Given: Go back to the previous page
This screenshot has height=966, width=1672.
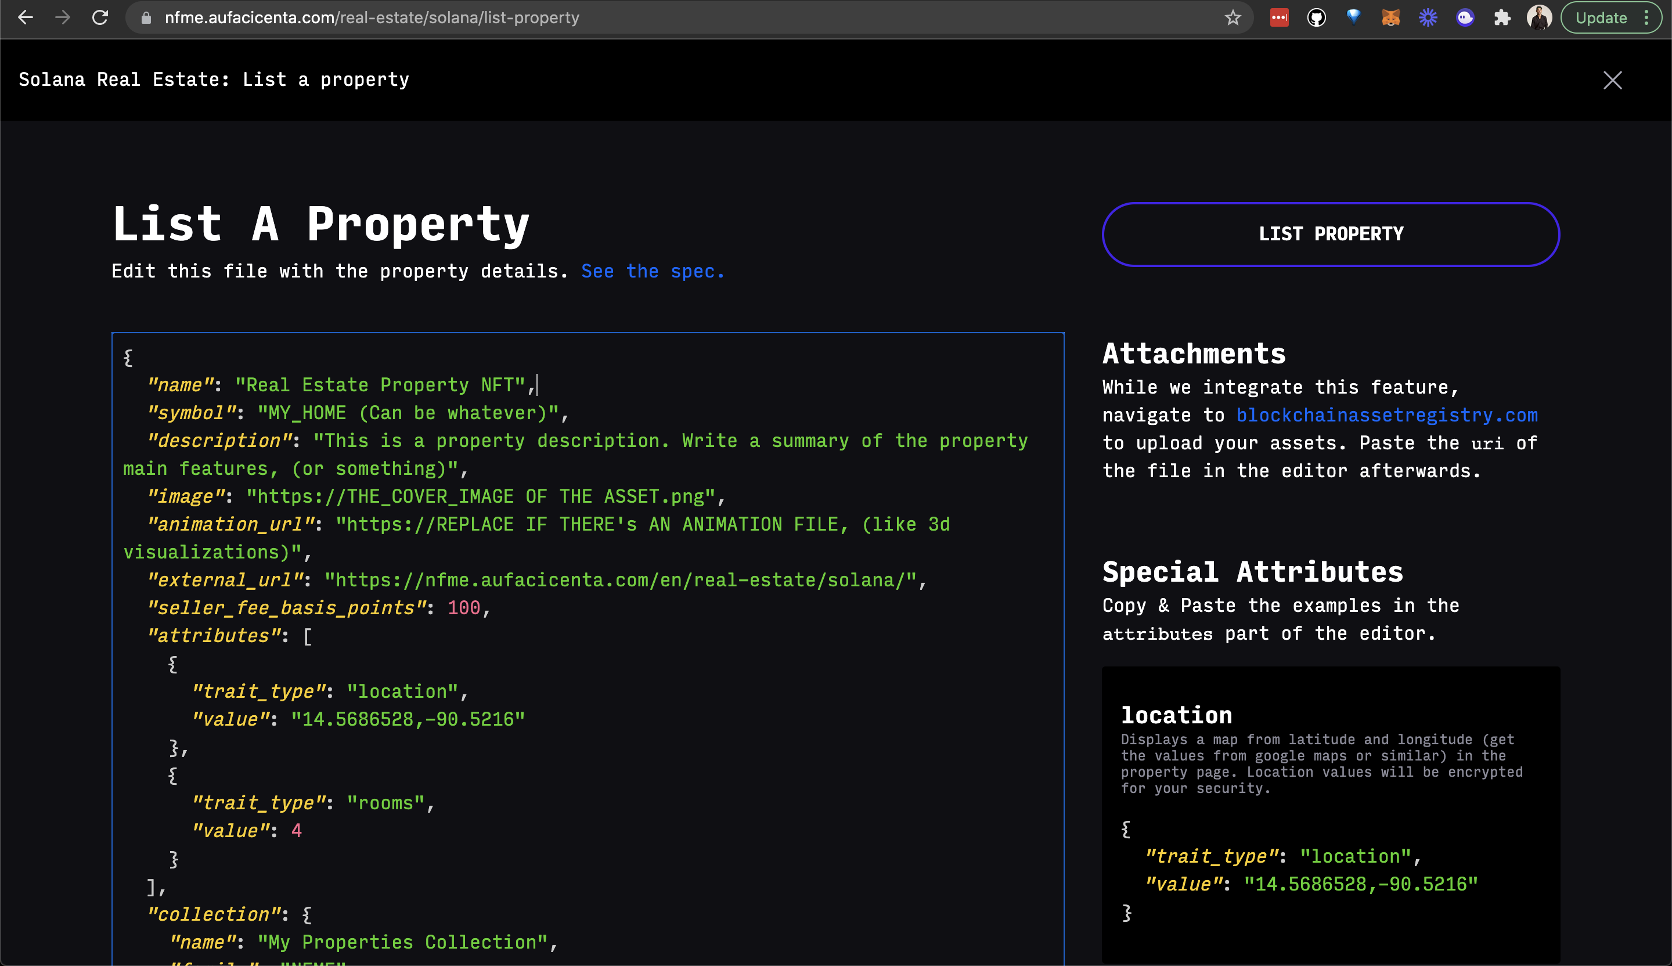Looking at the screenshot, I should [25, 18].
